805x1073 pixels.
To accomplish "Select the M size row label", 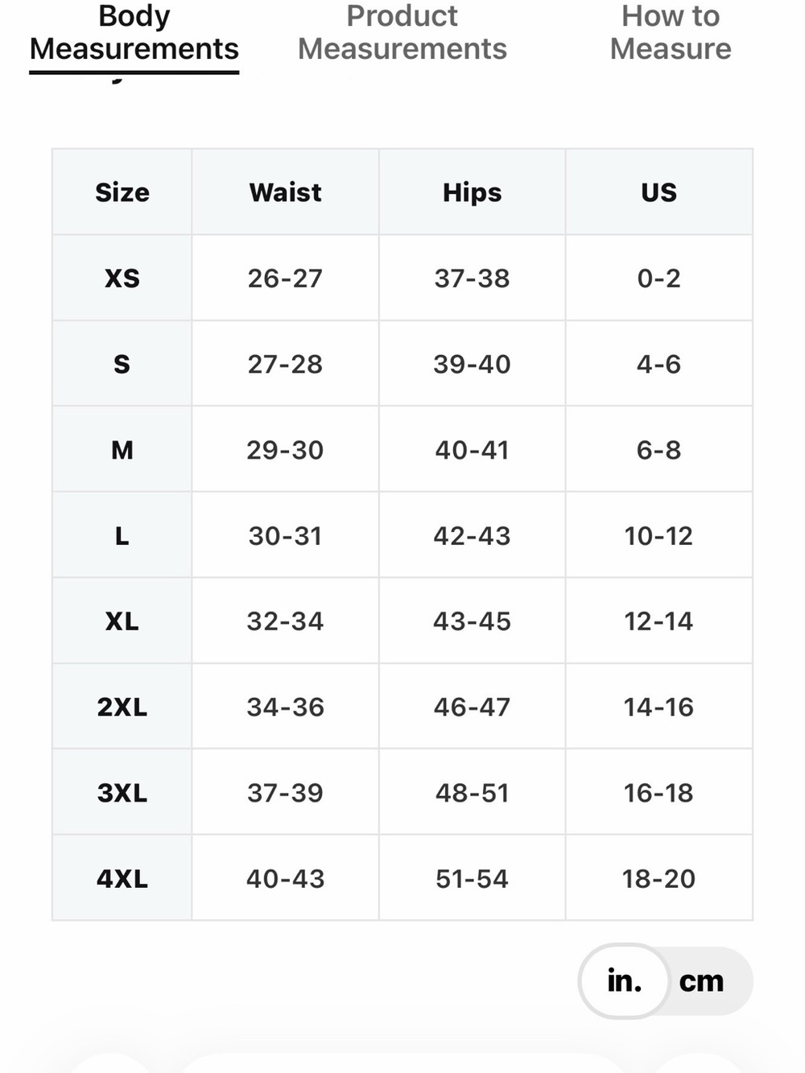I will [122, 450].
